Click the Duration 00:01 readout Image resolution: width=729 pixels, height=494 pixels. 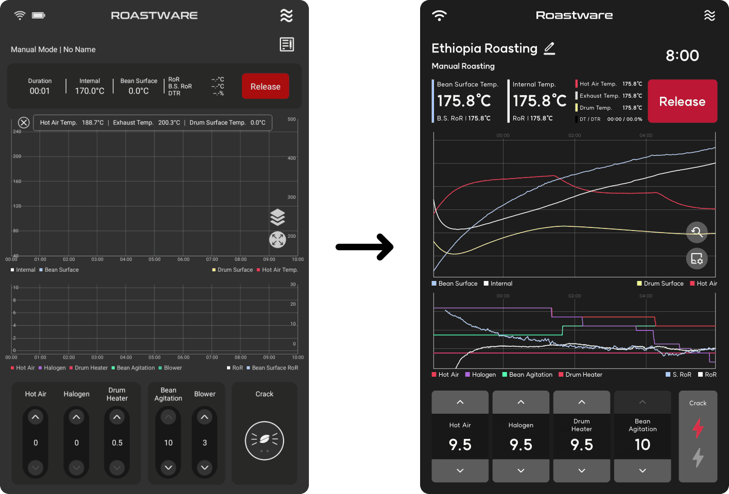[40, 86]
